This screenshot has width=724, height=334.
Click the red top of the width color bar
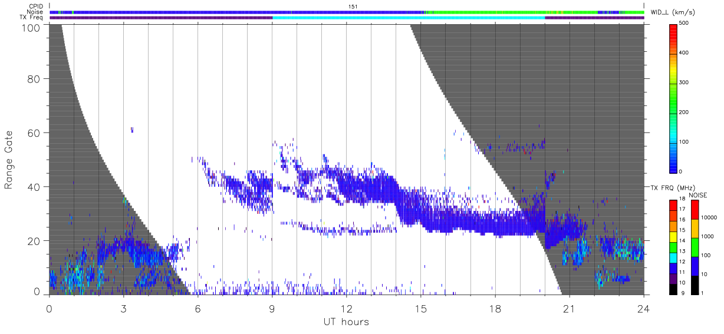673,29
